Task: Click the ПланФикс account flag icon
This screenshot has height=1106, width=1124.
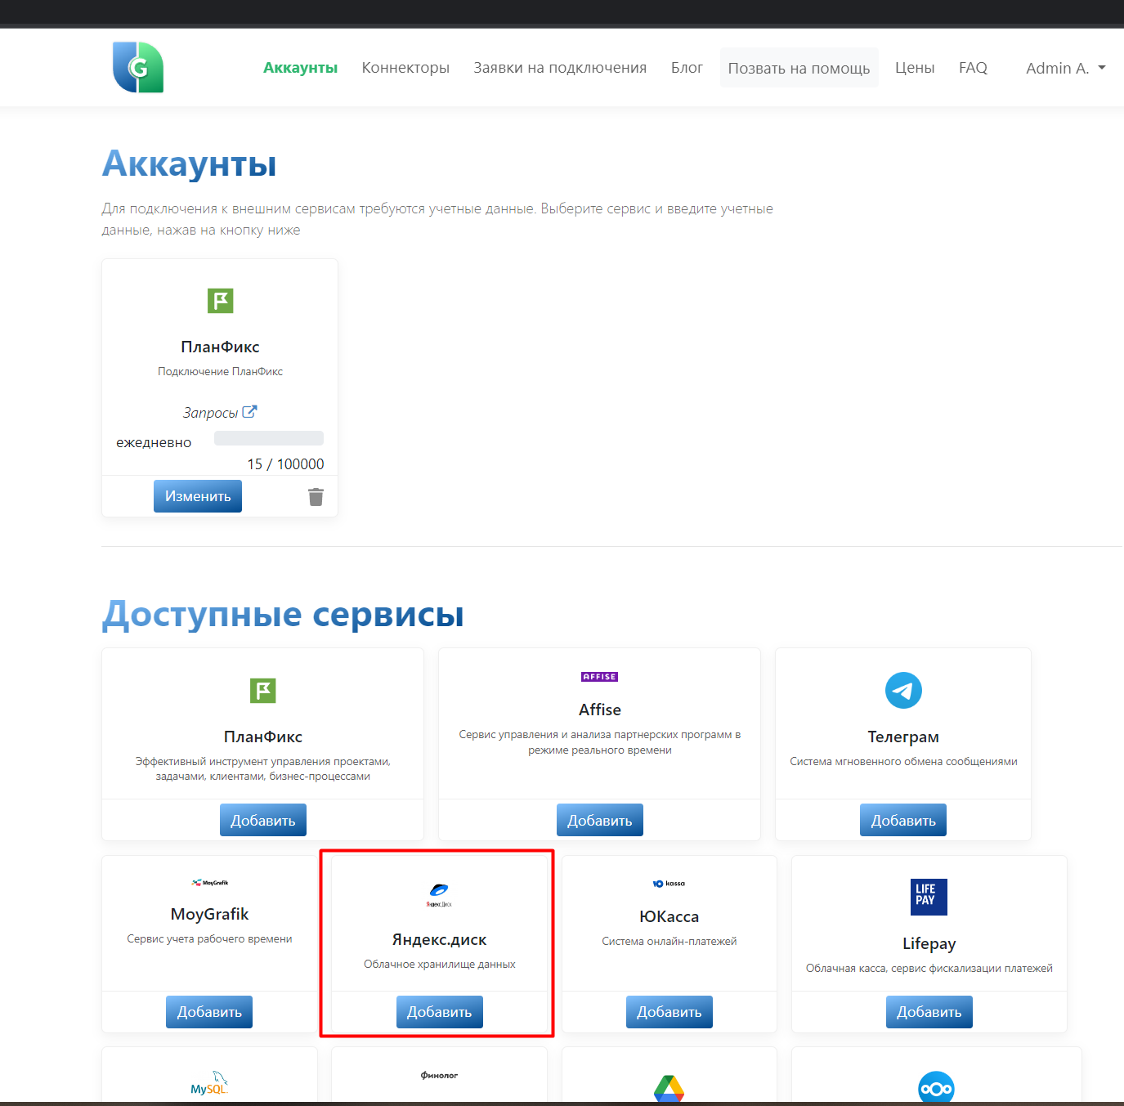Action: pos(220,301)
